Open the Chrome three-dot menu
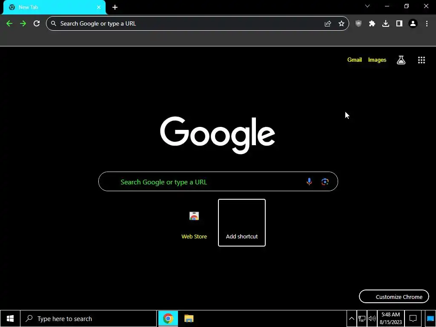 click(427, 24)
